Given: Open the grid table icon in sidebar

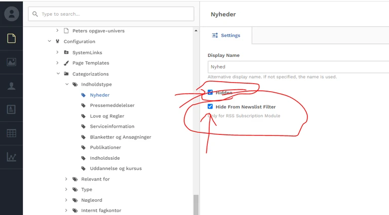Looking at the screenshot, I should click(11, 133).
